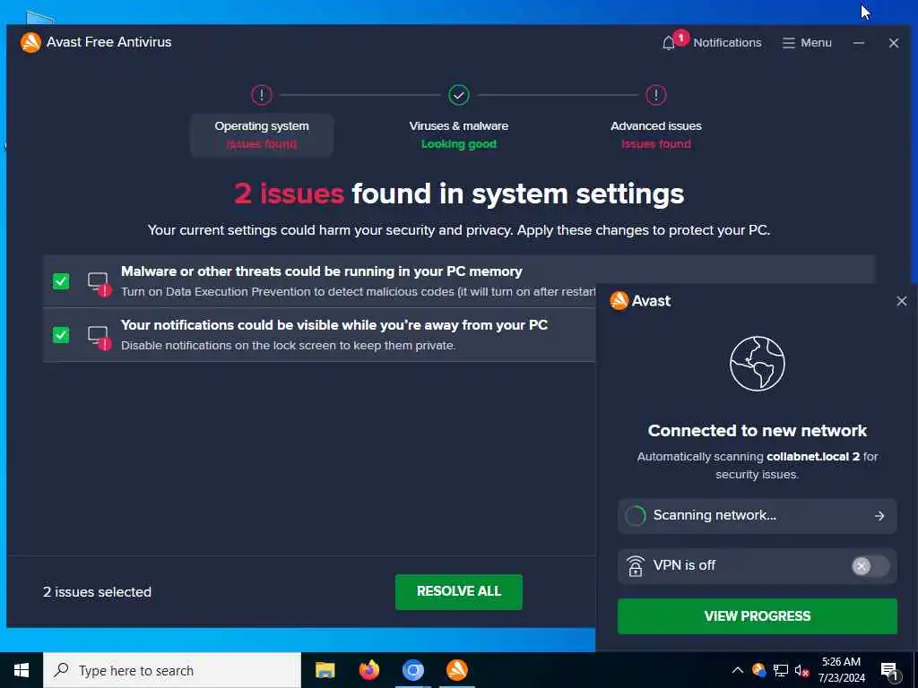Open File Explorer from the taskbar
This screenshot has width=918, height=688.
pyautogui.click(x=325, y=670)
